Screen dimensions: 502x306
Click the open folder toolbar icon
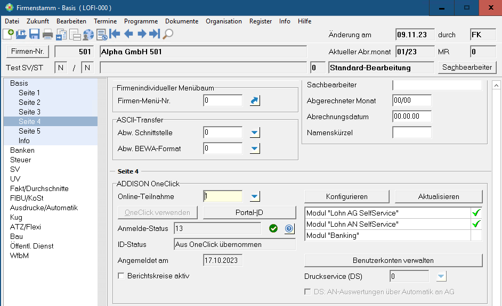pos(21,34)
